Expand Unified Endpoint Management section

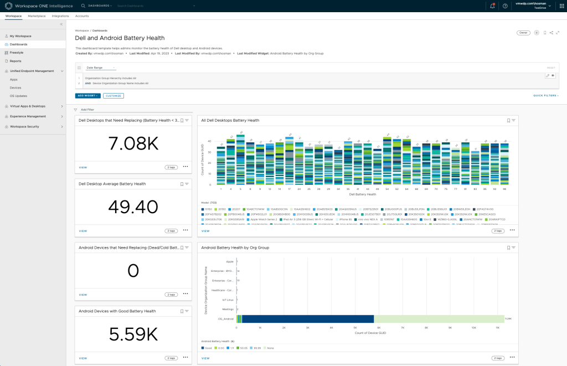[x=33, y=71]
